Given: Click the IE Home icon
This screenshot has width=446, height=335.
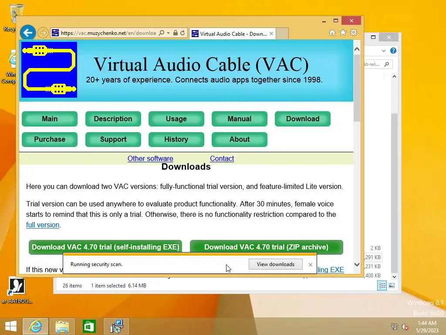Looking at the screenshot, I should 332,32.
